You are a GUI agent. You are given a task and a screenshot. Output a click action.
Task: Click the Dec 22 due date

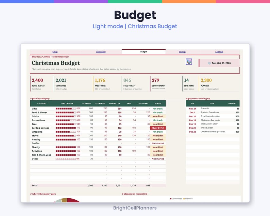click(x=192, y=132)
